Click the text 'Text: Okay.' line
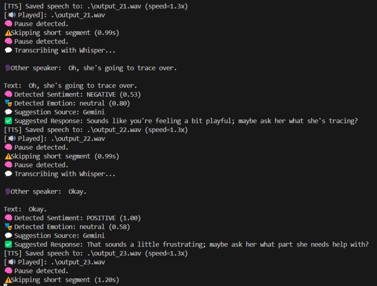The width and height of the screenshot is (377, 286). (25, 209)
